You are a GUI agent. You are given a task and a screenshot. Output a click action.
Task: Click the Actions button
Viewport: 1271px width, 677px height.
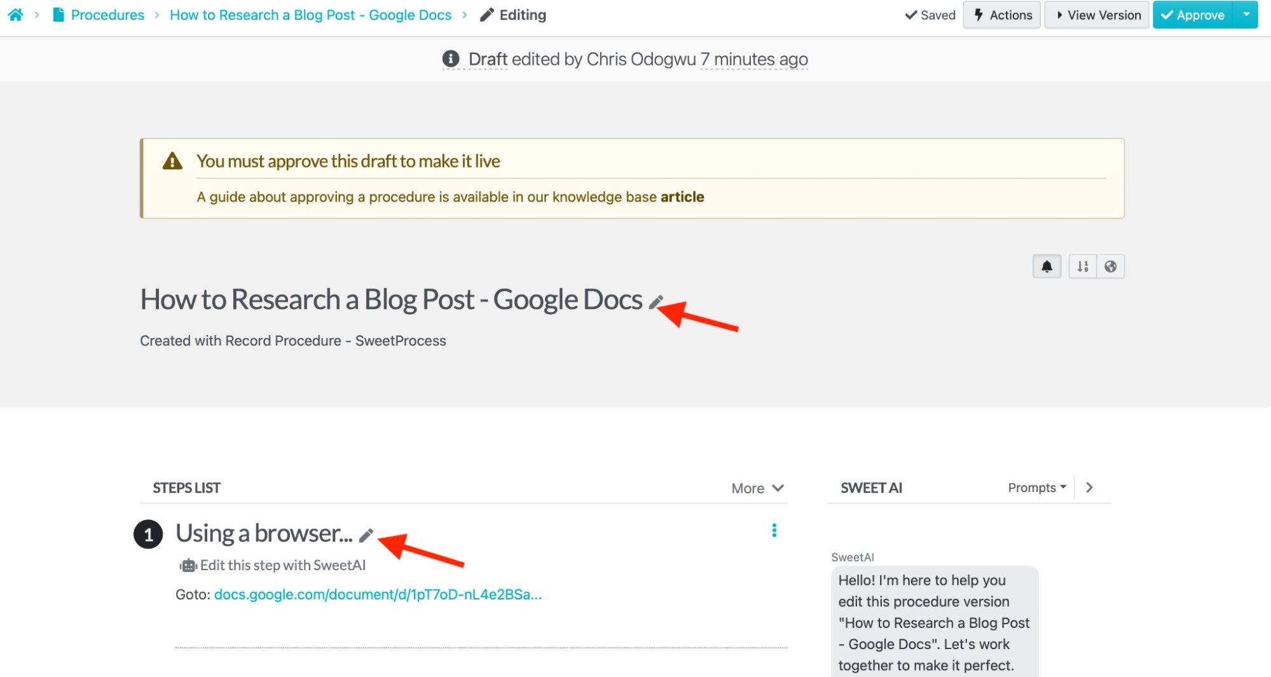click(1001, 15)
